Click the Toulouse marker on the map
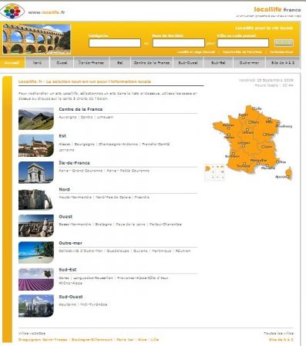Screen dimensions: 306x346 244,163
